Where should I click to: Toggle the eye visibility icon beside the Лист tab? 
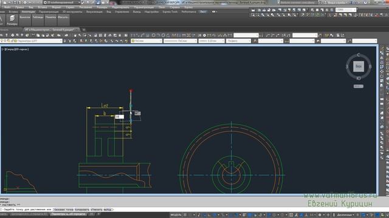point(213,12)
